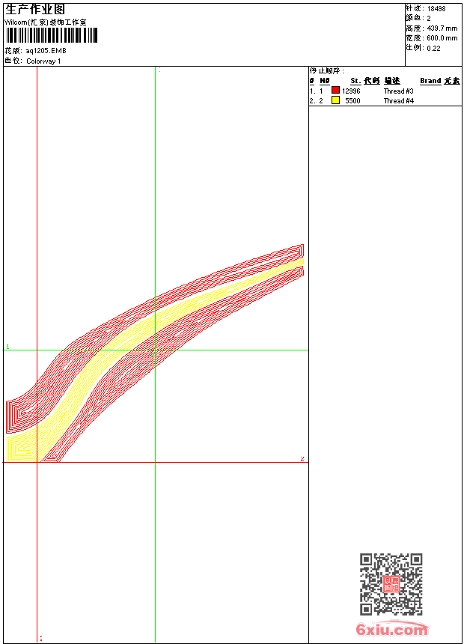Click the red marker number 2
This screenshot has height=644, width=464.
coord(302,459)
